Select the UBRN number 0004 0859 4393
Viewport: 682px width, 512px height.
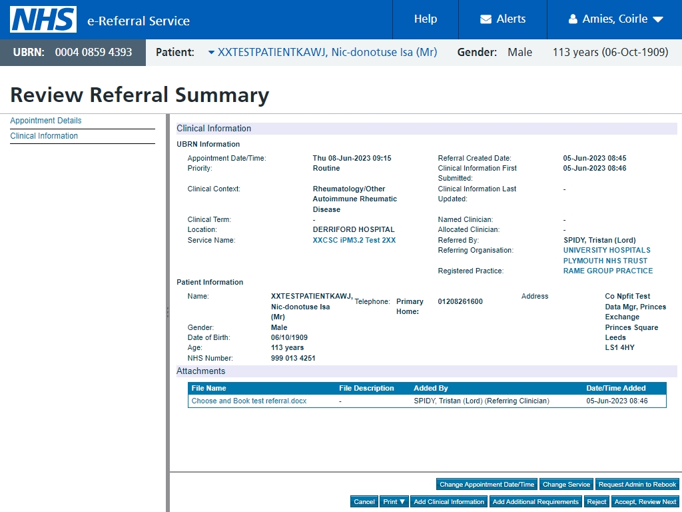pyautogui.click(x=93, y=52)
